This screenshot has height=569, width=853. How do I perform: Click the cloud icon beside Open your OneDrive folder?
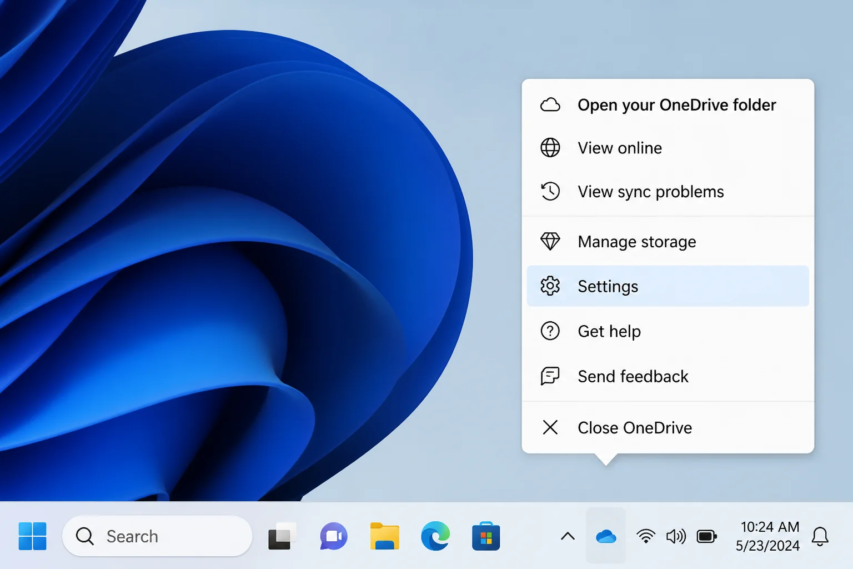550,105
